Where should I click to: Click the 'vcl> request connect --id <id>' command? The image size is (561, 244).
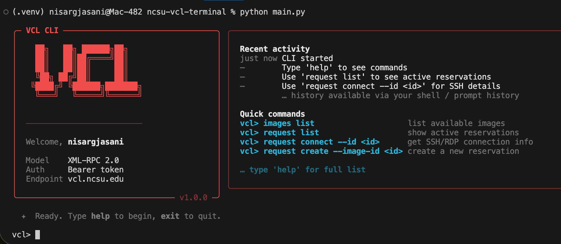point(310,142)
